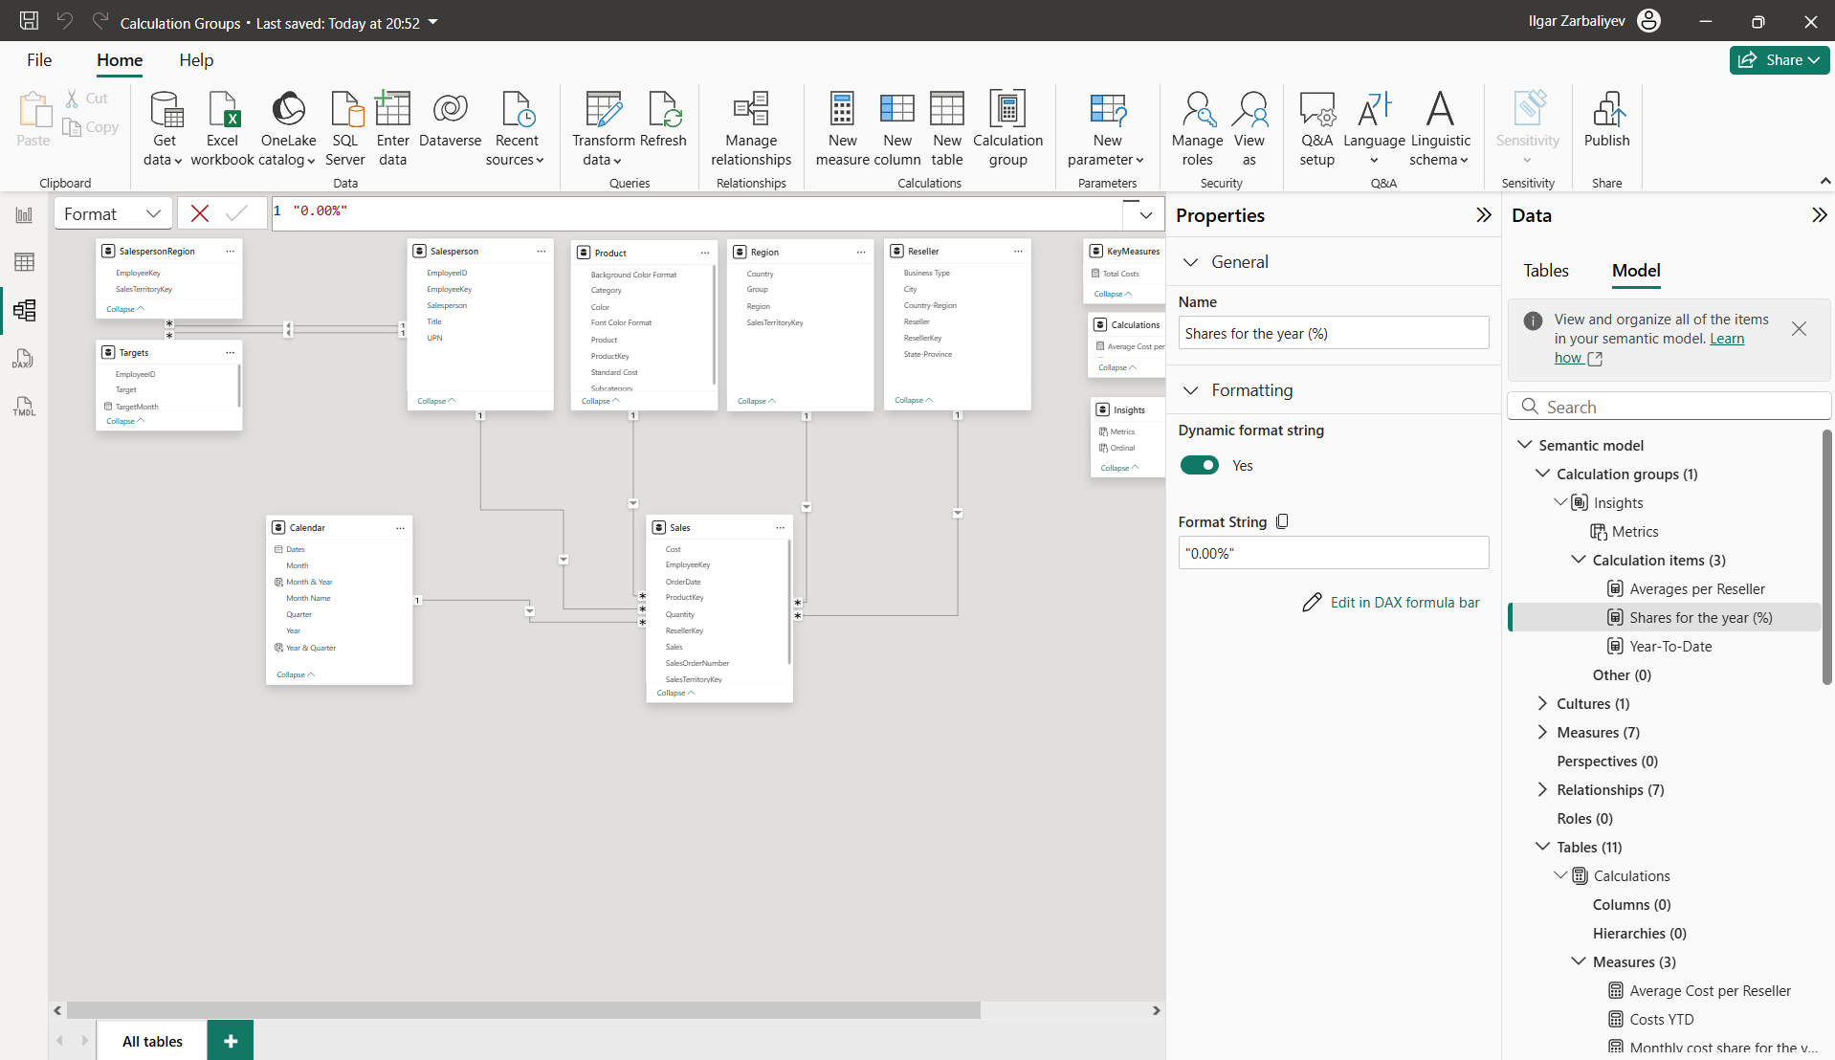The height and width of the screenshot is (1060, 1835).
Task: Collapse the General section
Action: [1191, 262]
